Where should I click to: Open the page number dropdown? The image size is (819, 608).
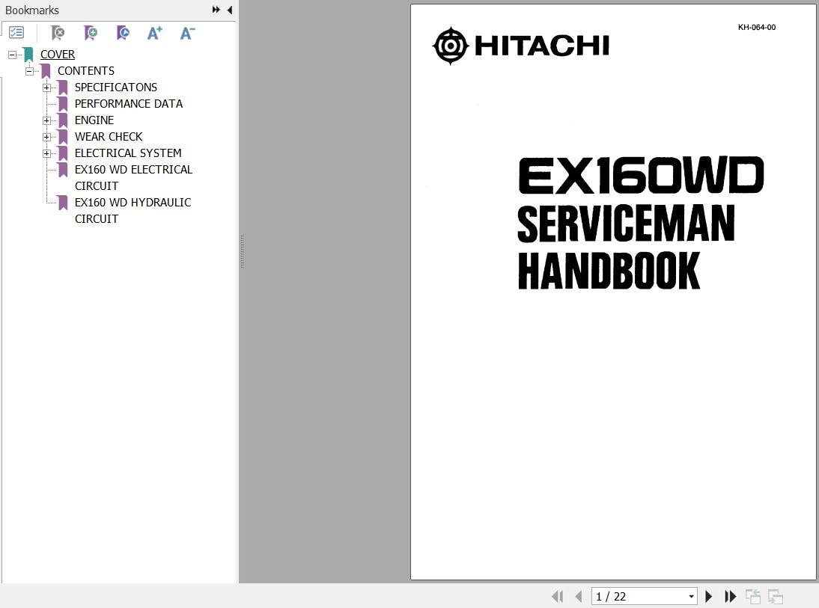[x=691, y=596]
